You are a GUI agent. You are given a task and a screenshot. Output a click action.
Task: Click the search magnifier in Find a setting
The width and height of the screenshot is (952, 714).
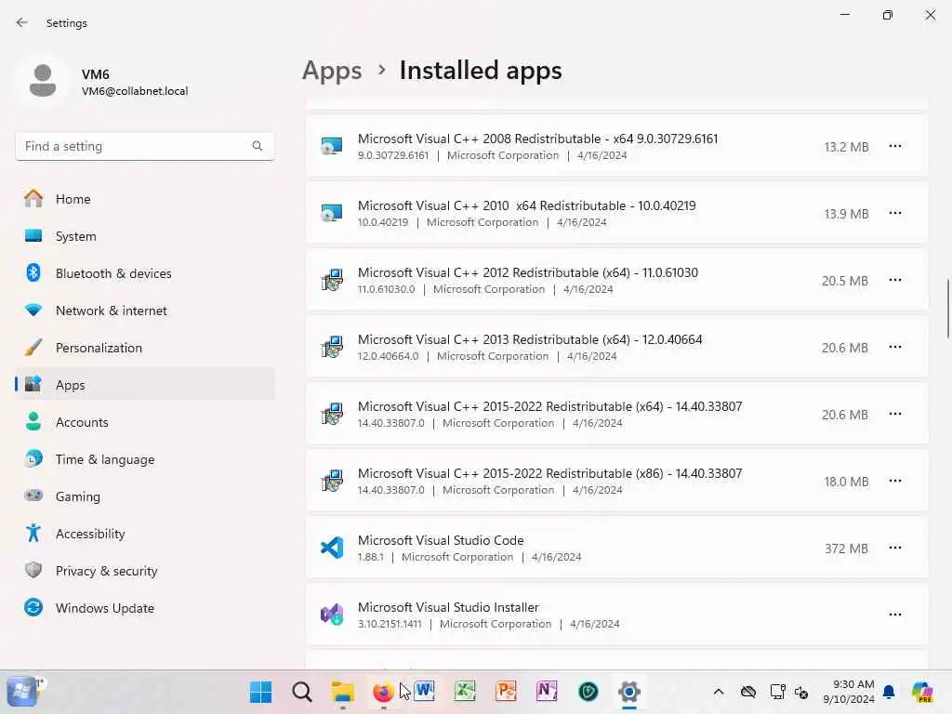click(x=258, y=146)
